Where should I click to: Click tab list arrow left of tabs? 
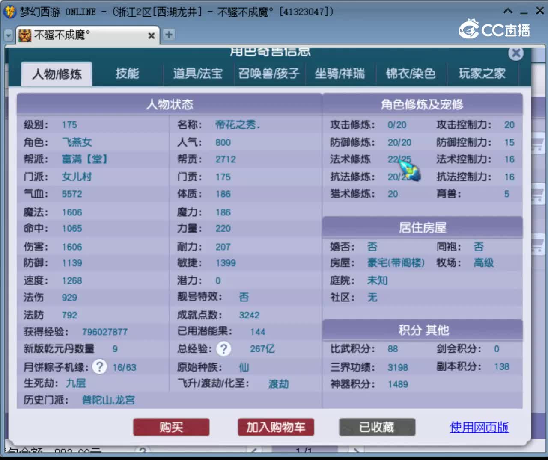point(9,35)
